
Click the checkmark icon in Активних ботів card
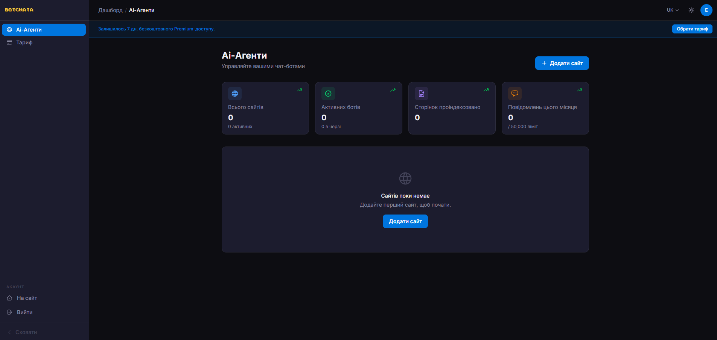tap(328, 94)
